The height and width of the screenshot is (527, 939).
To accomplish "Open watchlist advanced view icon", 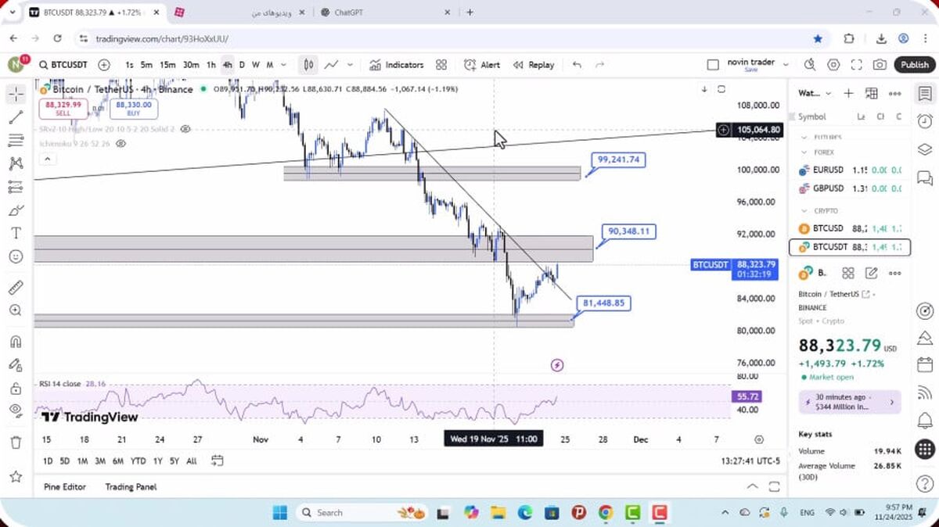I will 872,93.
